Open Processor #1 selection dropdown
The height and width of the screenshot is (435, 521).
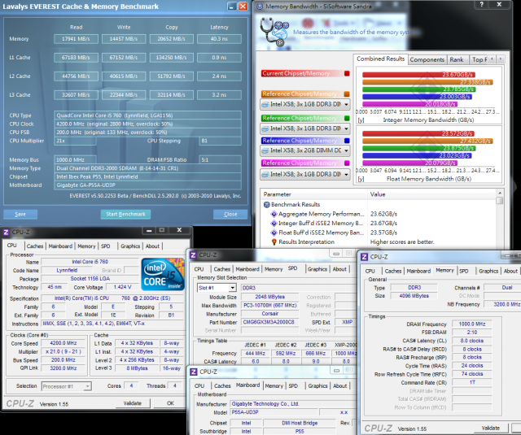click(x=67, y=386)
